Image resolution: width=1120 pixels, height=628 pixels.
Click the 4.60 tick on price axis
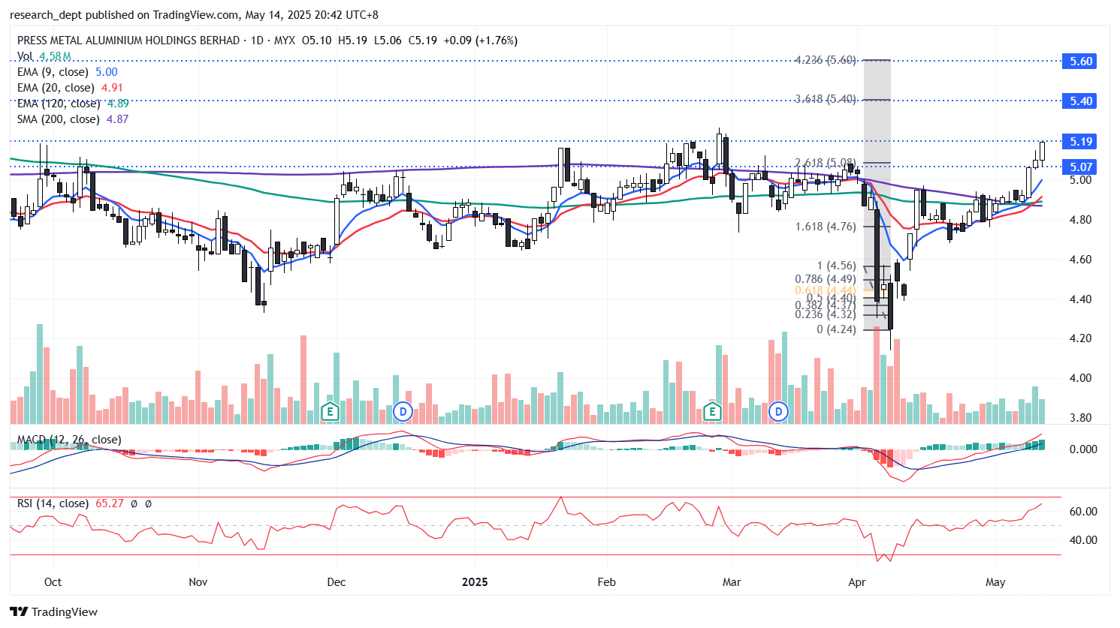(x=1081, y=260)
